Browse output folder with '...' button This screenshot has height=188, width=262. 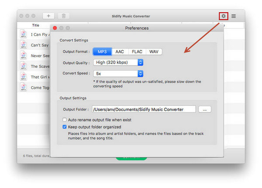click(x=205, y=110)
